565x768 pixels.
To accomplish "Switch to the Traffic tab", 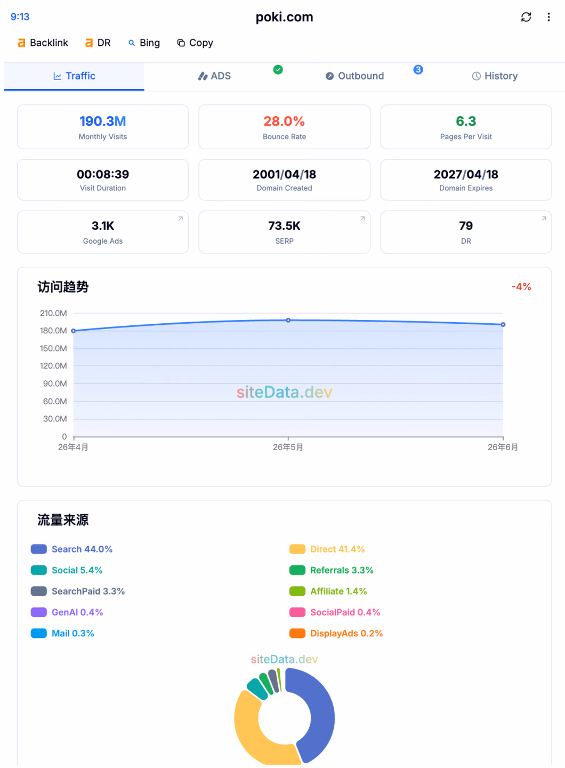I will (74, 76).
